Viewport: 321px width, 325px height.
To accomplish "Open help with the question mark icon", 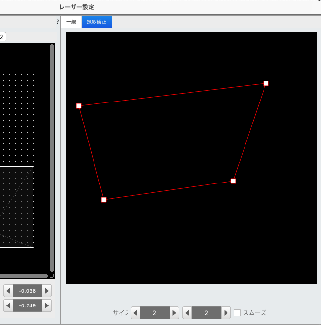I will coord(58,22).
